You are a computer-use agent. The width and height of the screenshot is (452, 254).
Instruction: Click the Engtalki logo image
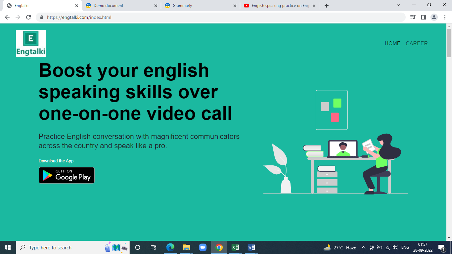tap(31, 43)
